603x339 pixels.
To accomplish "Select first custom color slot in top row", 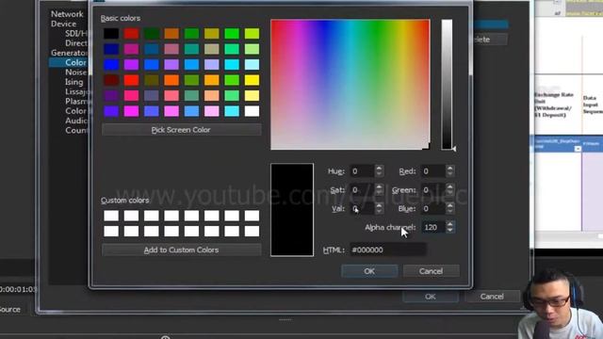I will (x=111, y=216).
